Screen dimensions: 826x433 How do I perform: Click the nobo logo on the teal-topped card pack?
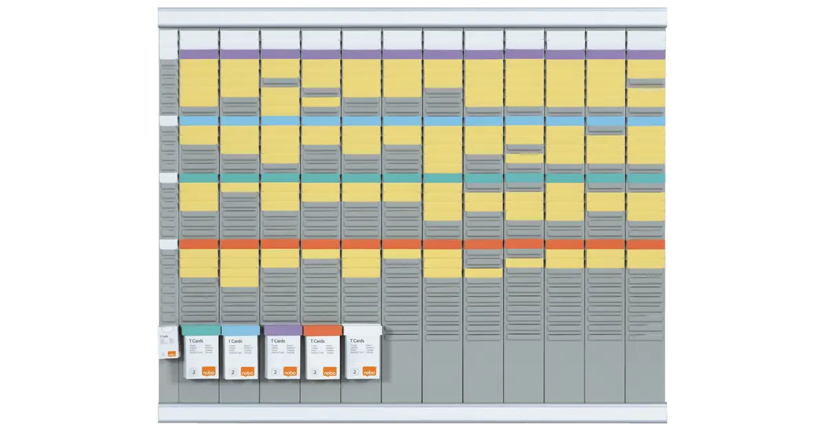[x=209, y=372]
